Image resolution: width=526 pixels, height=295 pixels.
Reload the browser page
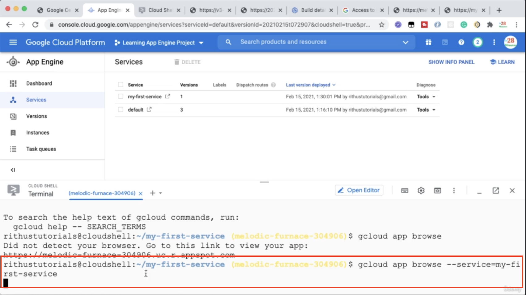pyautogui.click(x=35, y=25)
